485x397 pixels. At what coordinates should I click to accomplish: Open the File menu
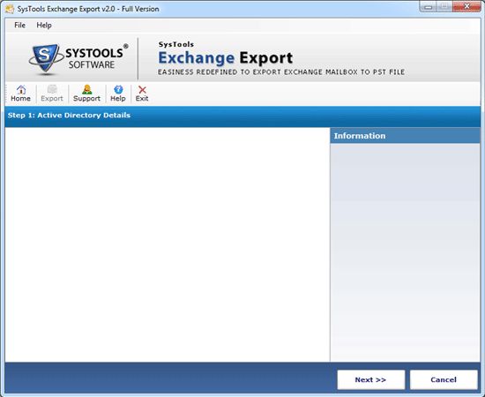pos(19,25)
